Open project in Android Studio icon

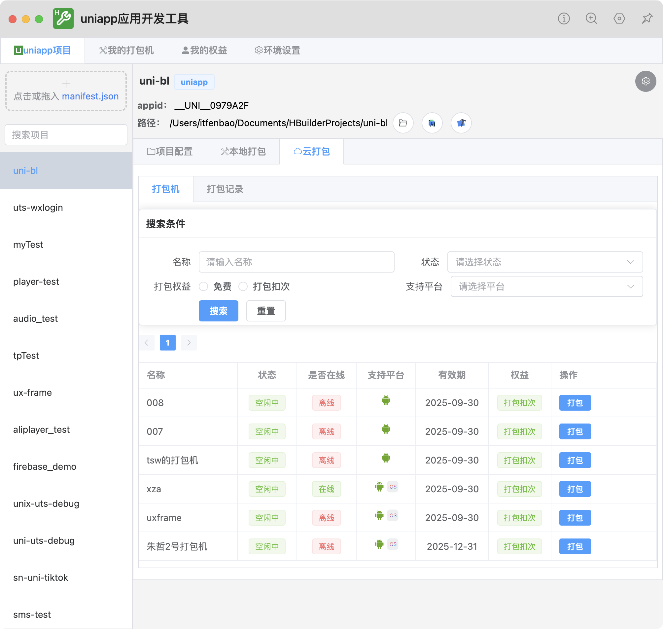pos(432,123)
